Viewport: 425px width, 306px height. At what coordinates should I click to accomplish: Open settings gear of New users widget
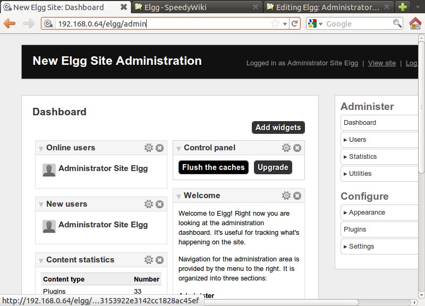click(149, 204)
